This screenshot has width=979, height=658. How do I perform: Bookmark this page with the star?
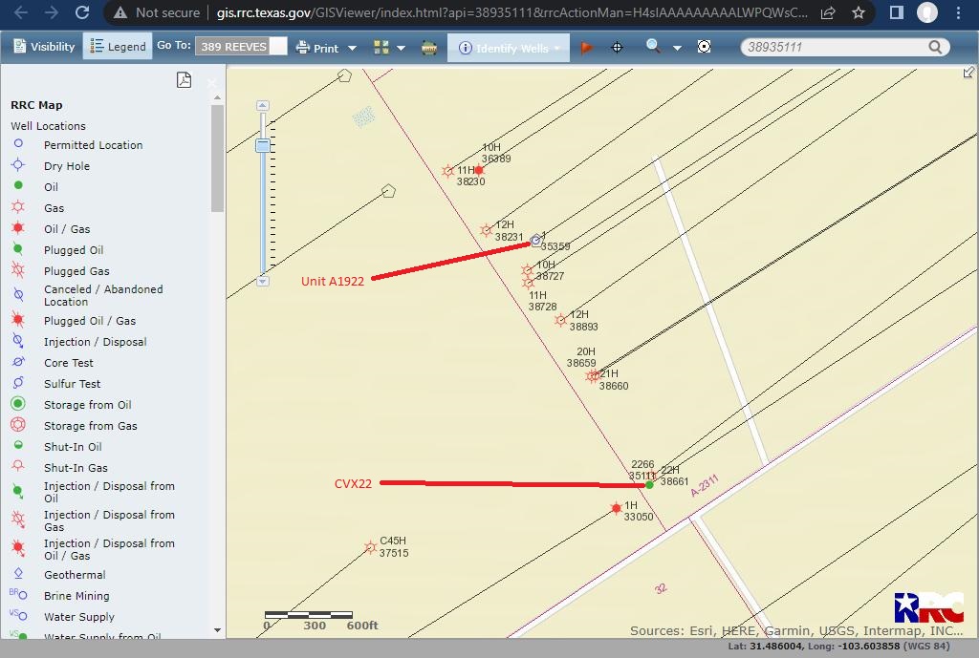point(859,12)
